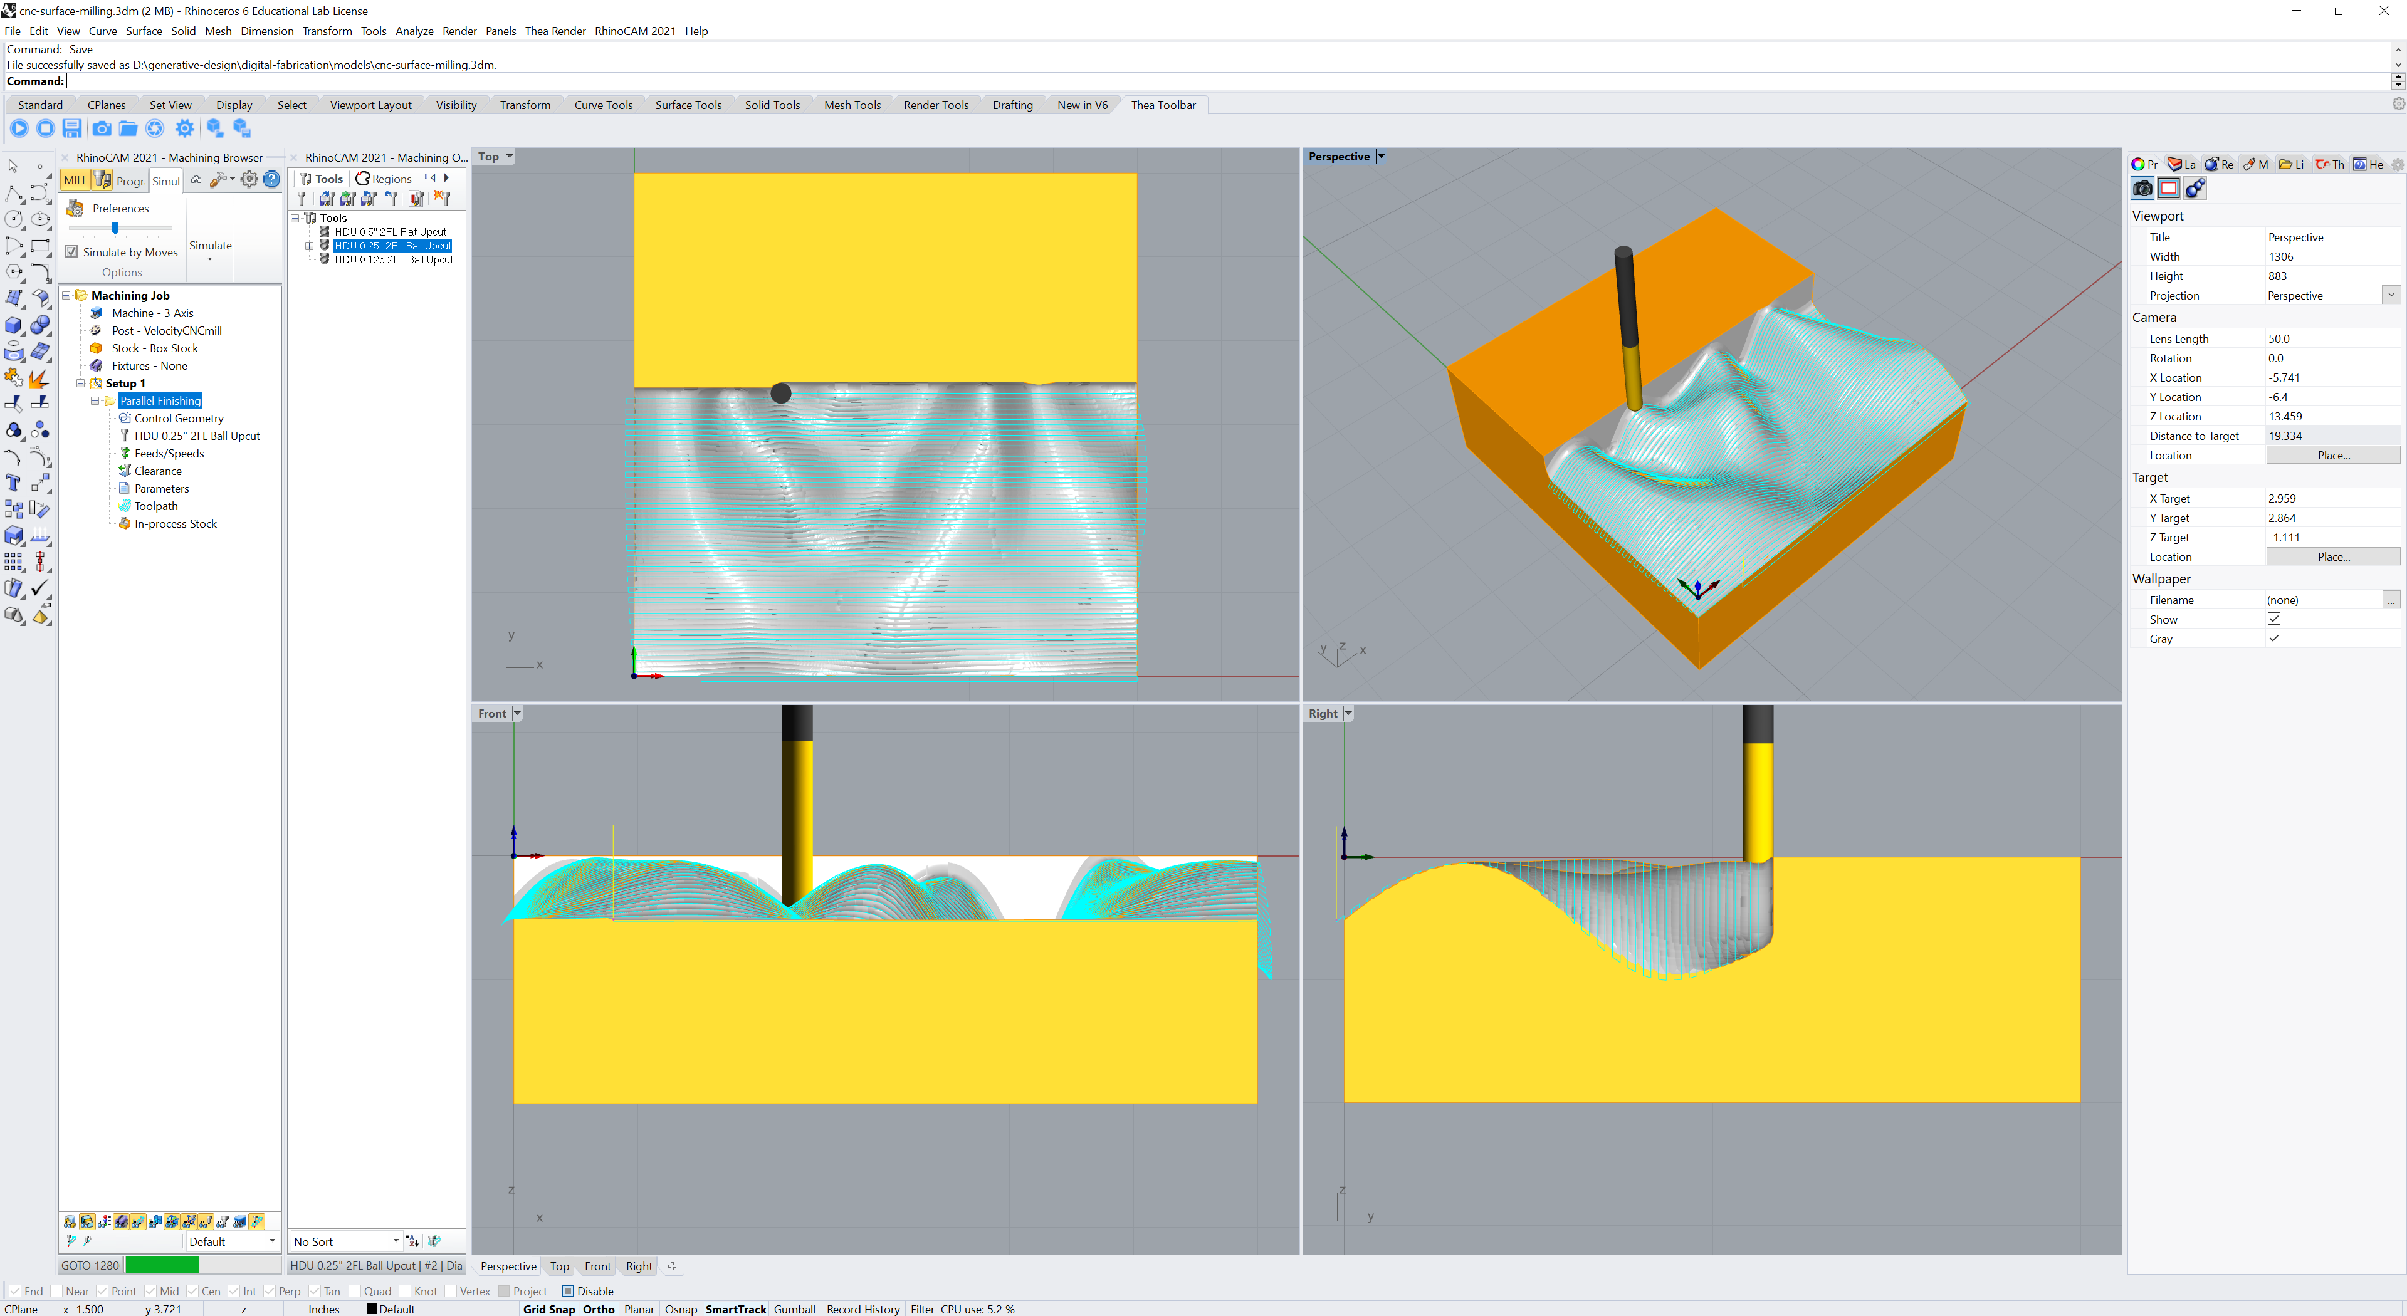2407x1316 pixels.
Task: Select the Rhino pointer selection tool
Action: click(x=13, y=166)
